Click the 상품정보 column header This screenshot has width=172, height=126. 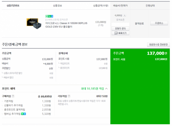58,6
